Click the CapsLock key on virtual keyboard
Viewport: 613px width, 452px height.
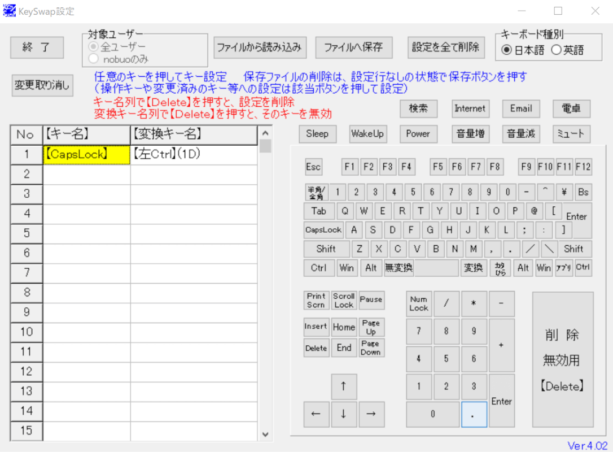tap(323, 230)
